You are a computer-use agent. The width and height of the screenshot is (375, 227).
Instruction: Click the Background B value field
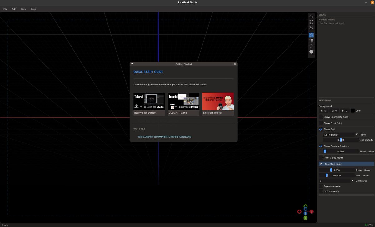pyautogui.click(x=345, y=111)
